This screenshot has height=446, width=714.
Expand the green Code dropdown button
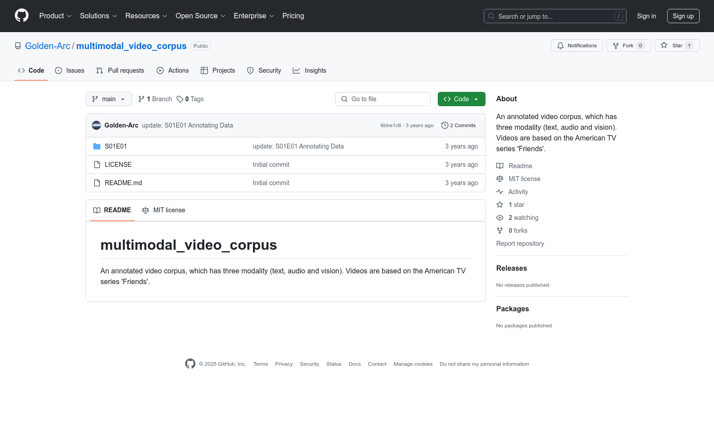[x=461, y=99]
